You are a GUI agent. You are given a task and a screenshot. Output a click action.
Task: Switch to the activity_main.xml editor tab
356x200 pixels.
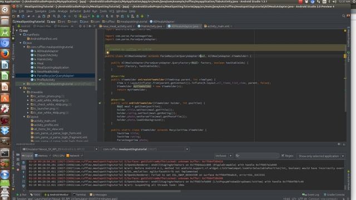tap(218, 26)
